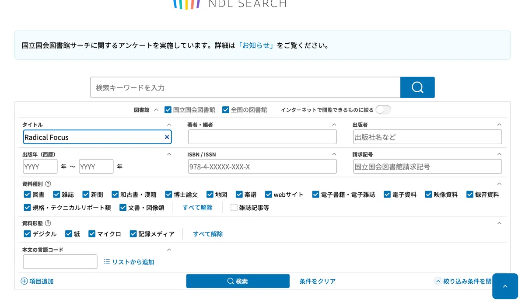The image size is (525, 306).
Task: Uncheck the 雑誌 material type
Action: pos(56,195)
